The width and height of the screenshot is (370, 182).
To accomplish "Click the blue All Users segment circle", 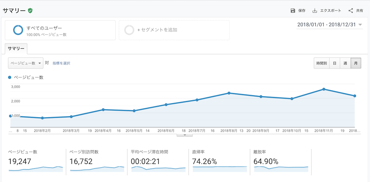I will pos(18,30).
